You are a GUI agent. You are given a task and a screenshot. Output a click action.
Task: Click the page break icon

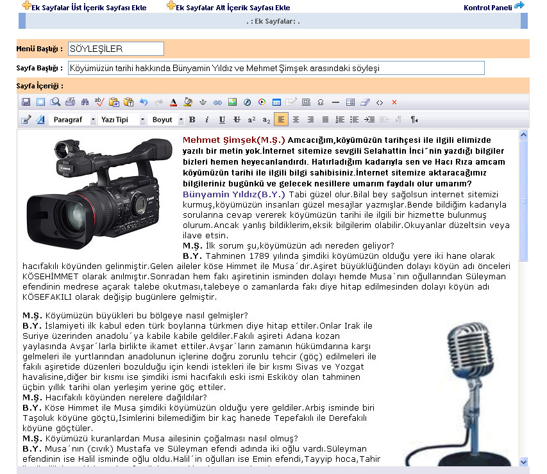pyautogui.click(x=306, y=102)
